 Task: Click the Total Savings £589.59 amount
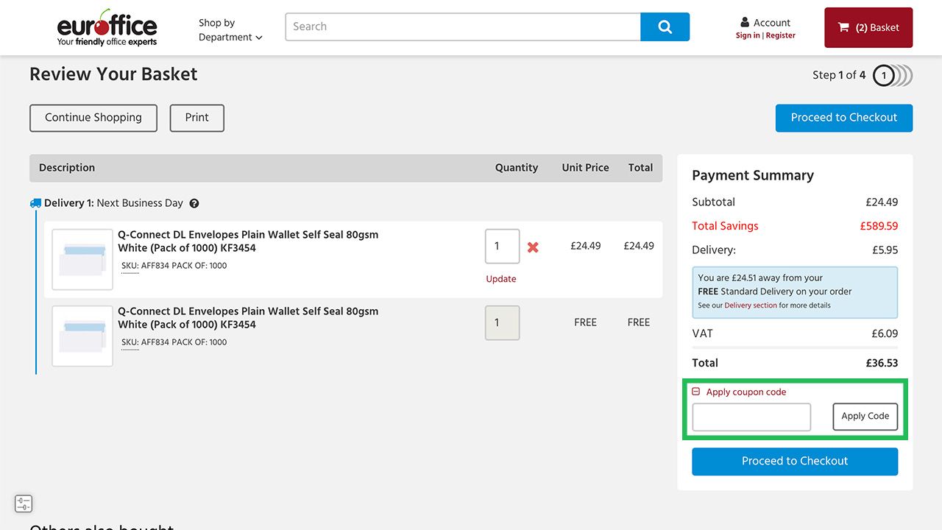click(879, 227)
